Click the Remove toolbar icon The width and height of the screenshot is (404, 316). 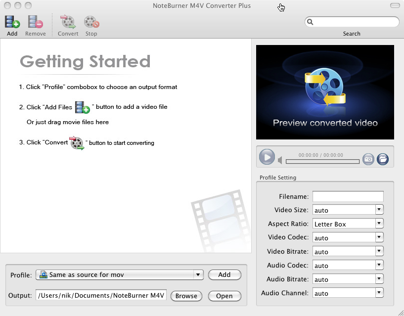(x=35, y=22)
